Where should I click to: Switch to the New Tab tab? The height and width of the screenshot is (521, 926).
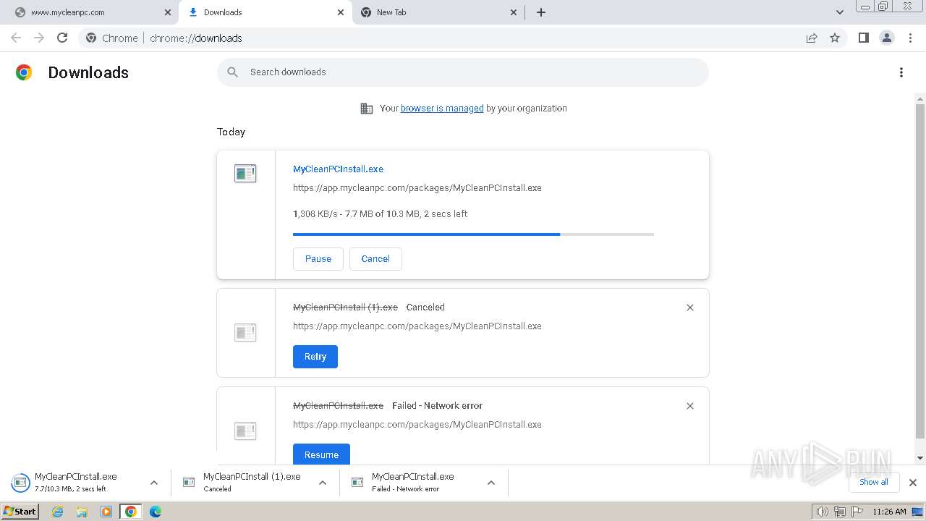438,12
